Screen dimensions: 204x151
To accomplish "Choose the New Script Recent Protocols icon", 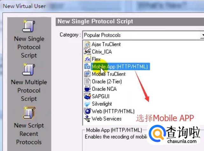I will tap(29, 112).
